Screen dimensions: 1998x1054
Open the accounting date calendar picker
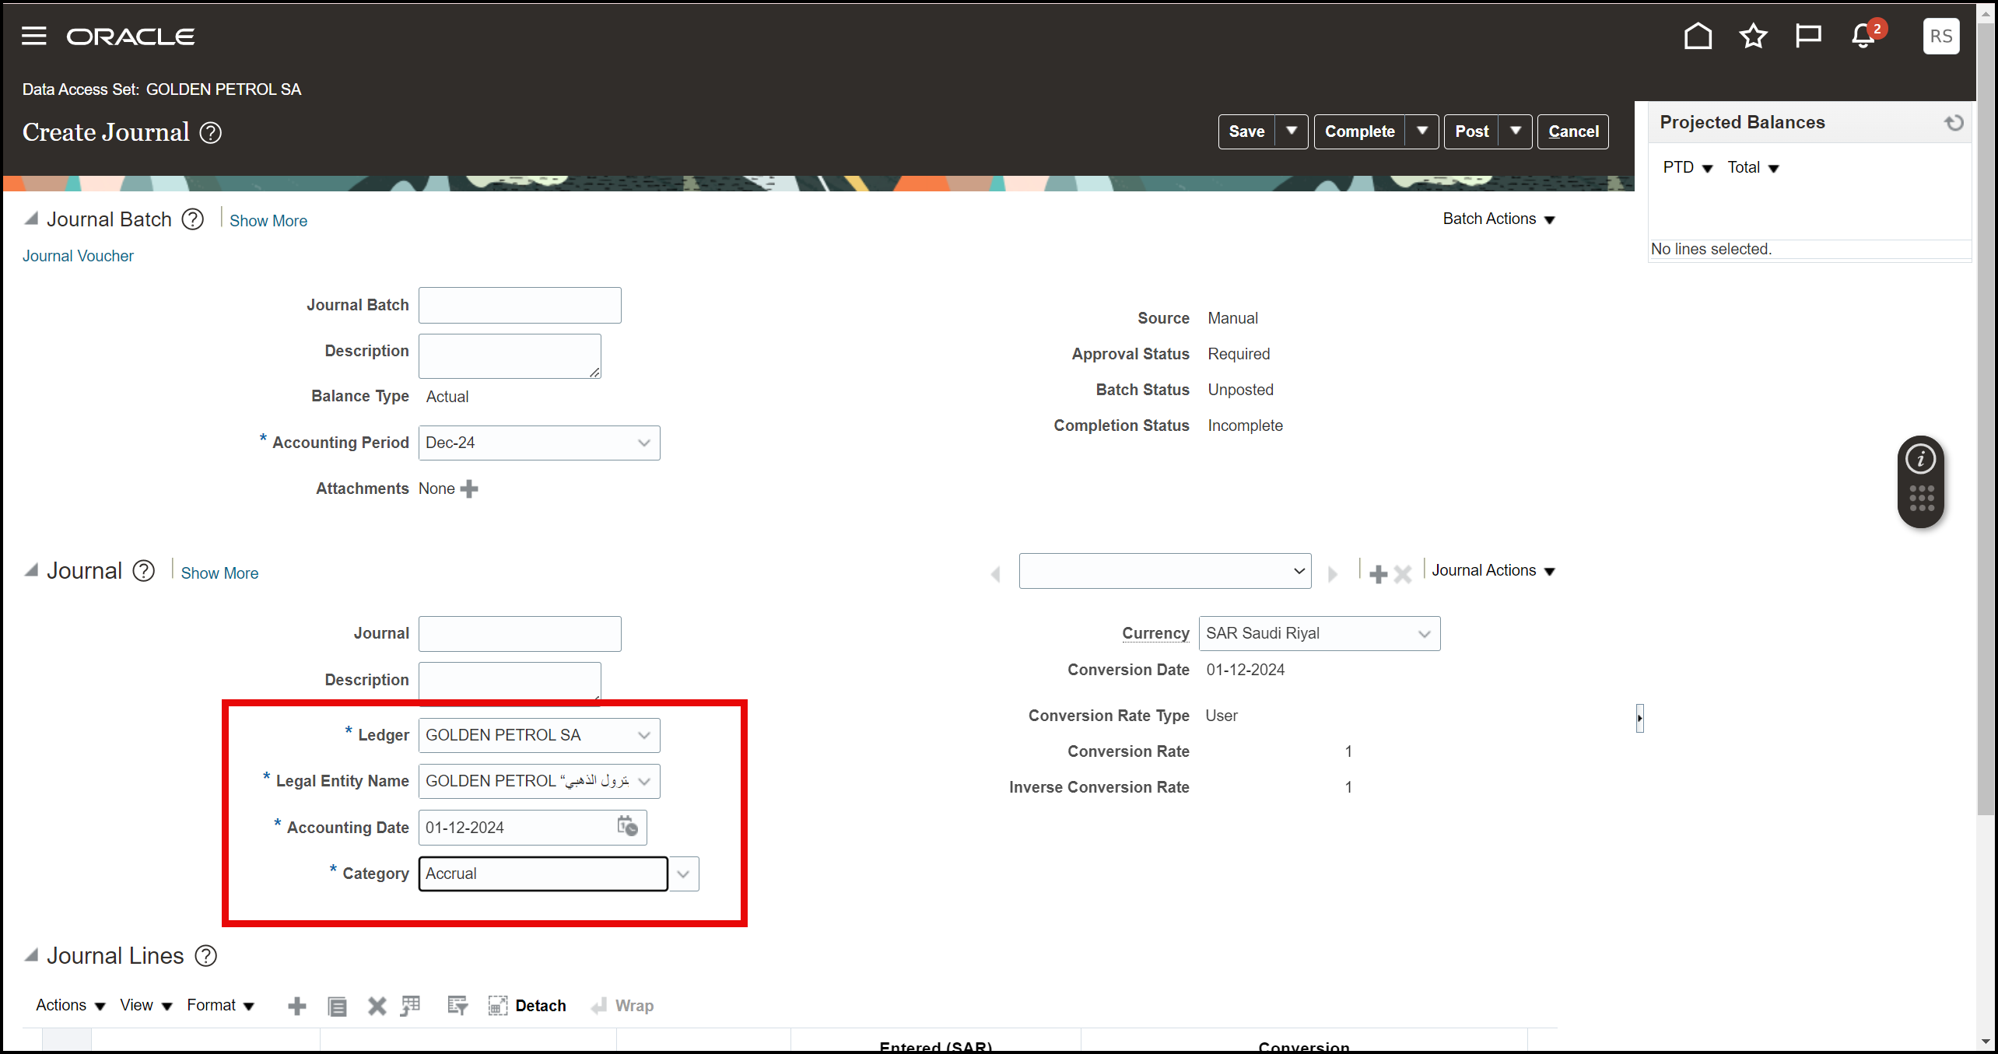[627, 827]
